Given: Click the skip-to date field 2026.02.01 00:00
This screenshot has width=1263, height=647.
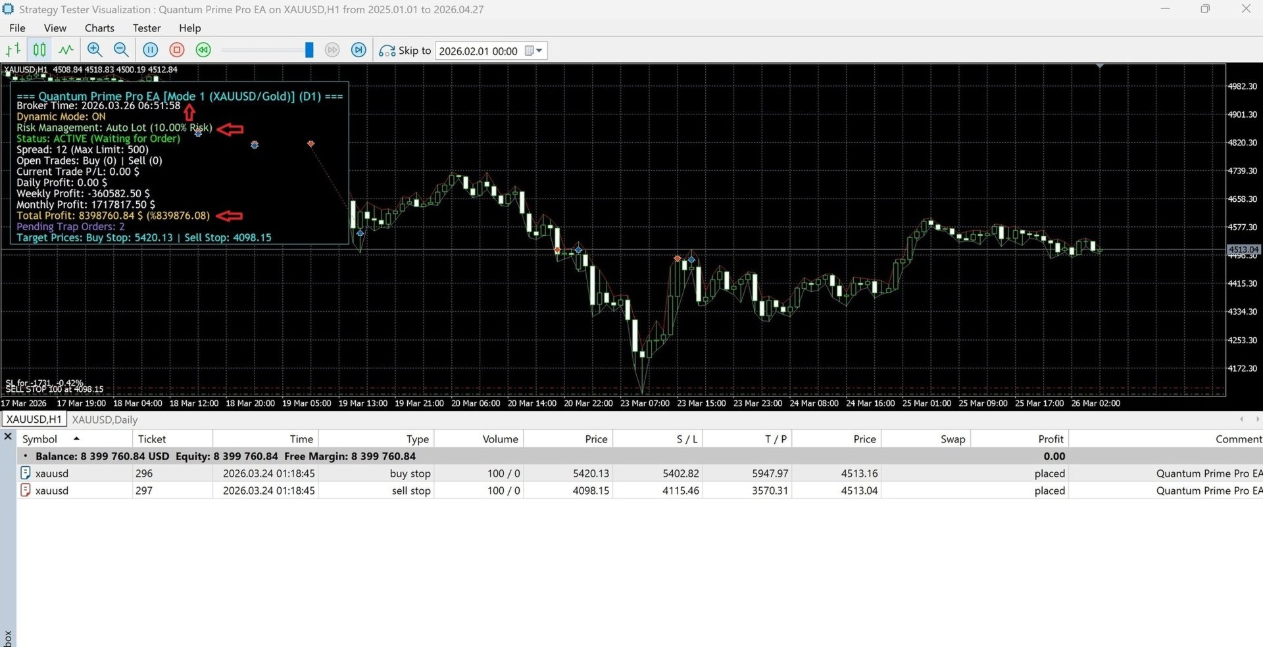Looking at the screenshot, I should [x=479, y=51].
